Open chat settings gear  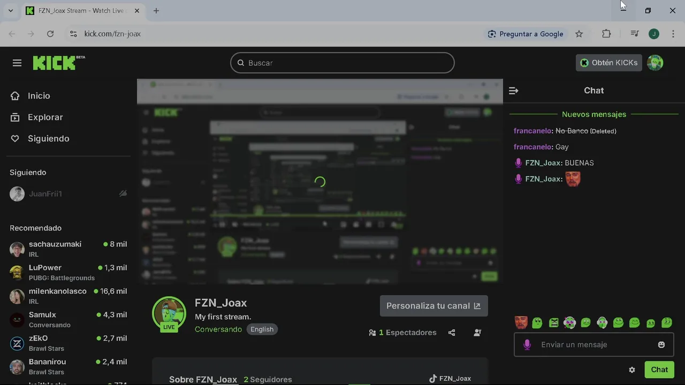632,370
